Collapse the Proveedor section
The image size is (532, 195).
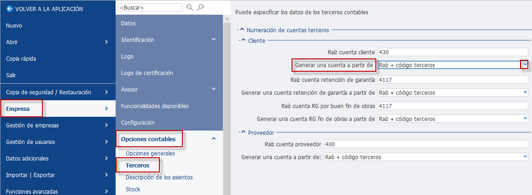click(243, 132)
